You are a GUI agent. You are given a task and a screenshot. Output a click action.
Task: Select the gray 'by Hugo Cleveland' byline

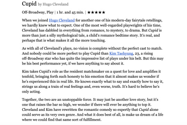[53, 4]
